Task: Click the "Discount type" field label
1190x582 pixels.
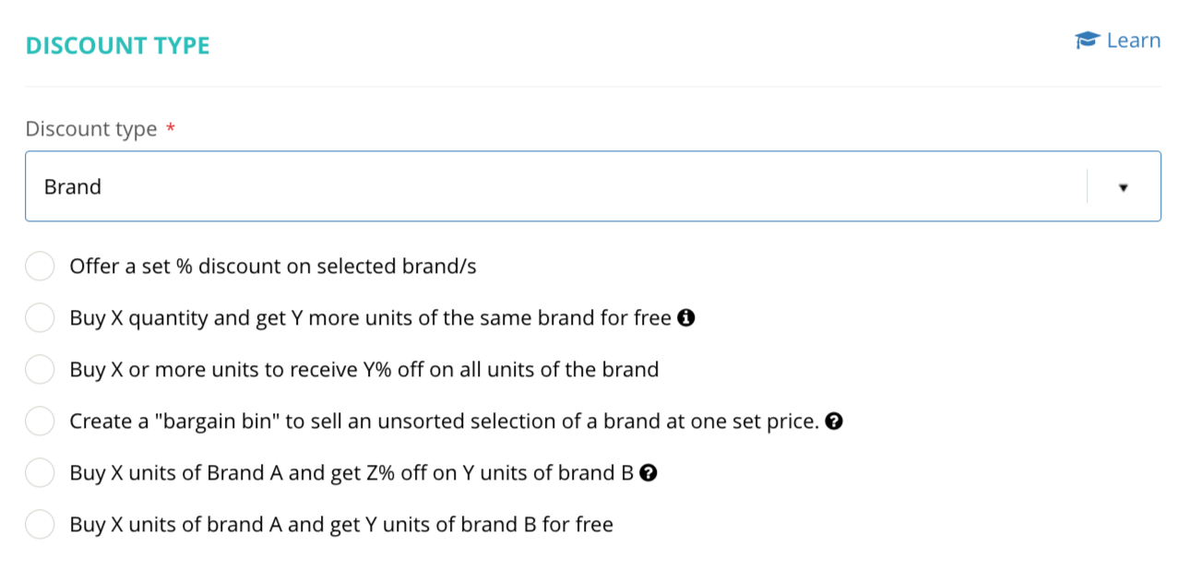Action: coord(91,129)
